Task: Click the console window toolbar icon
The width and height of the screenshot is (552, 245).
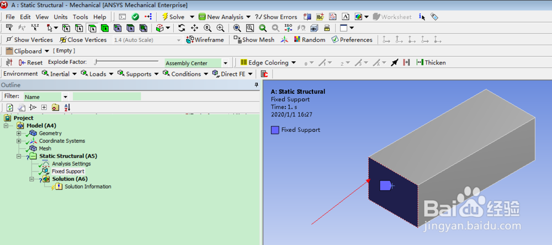Action: tap(122, 17)
